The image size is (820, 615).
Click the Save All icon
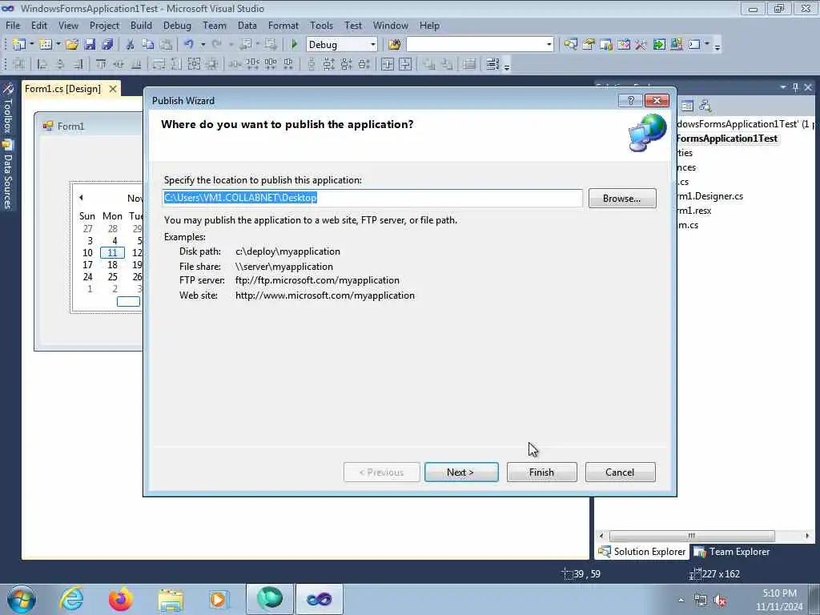(x=108, y=45)
